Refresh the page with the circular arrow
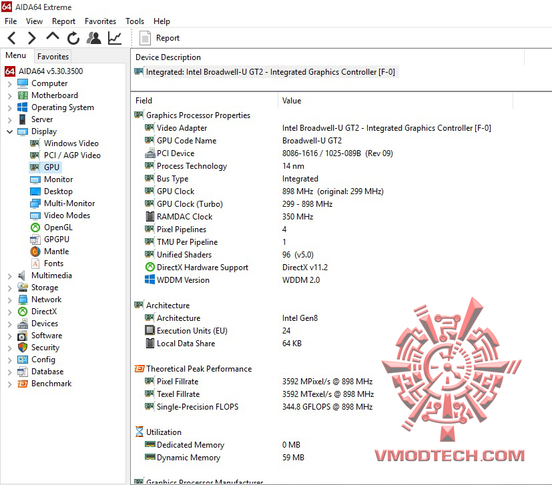The image size is (552, 485). [73, 38]
